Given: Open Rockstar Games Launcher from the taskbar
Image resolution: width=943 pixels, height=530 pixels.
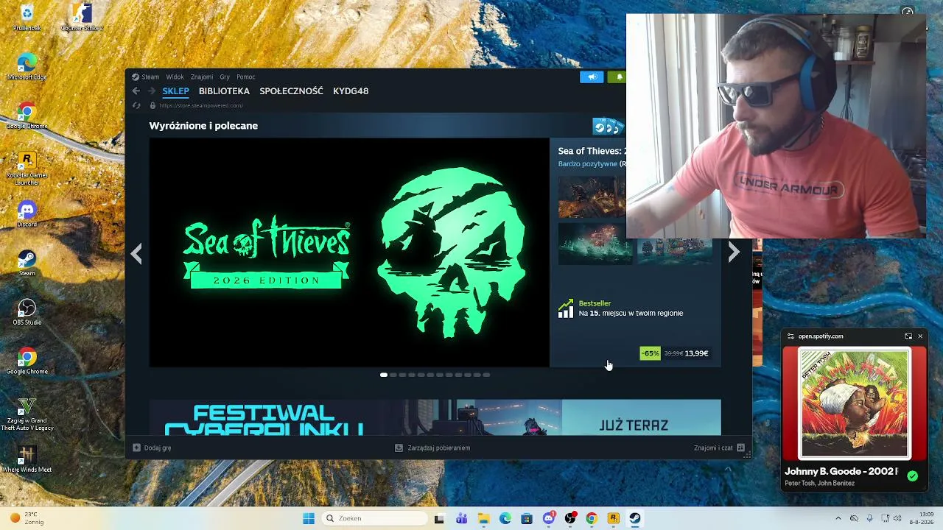Looking at the screenshot, I should click(x=613, y=519).
